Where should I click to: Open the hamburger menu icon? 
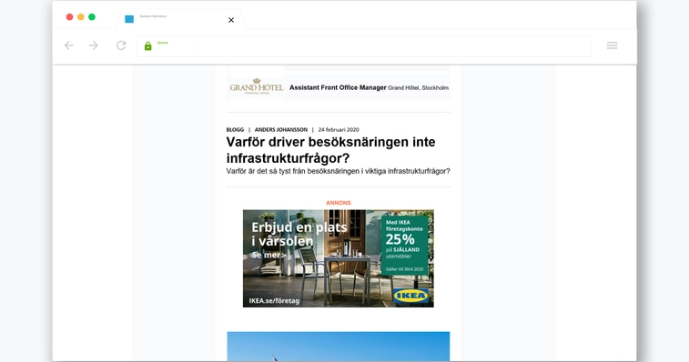tap(613, 45)
